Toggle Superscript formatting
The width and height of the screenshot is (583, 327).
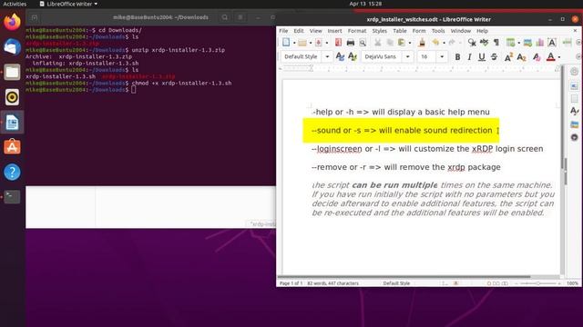pyautogui.click(x=508, y=56)
